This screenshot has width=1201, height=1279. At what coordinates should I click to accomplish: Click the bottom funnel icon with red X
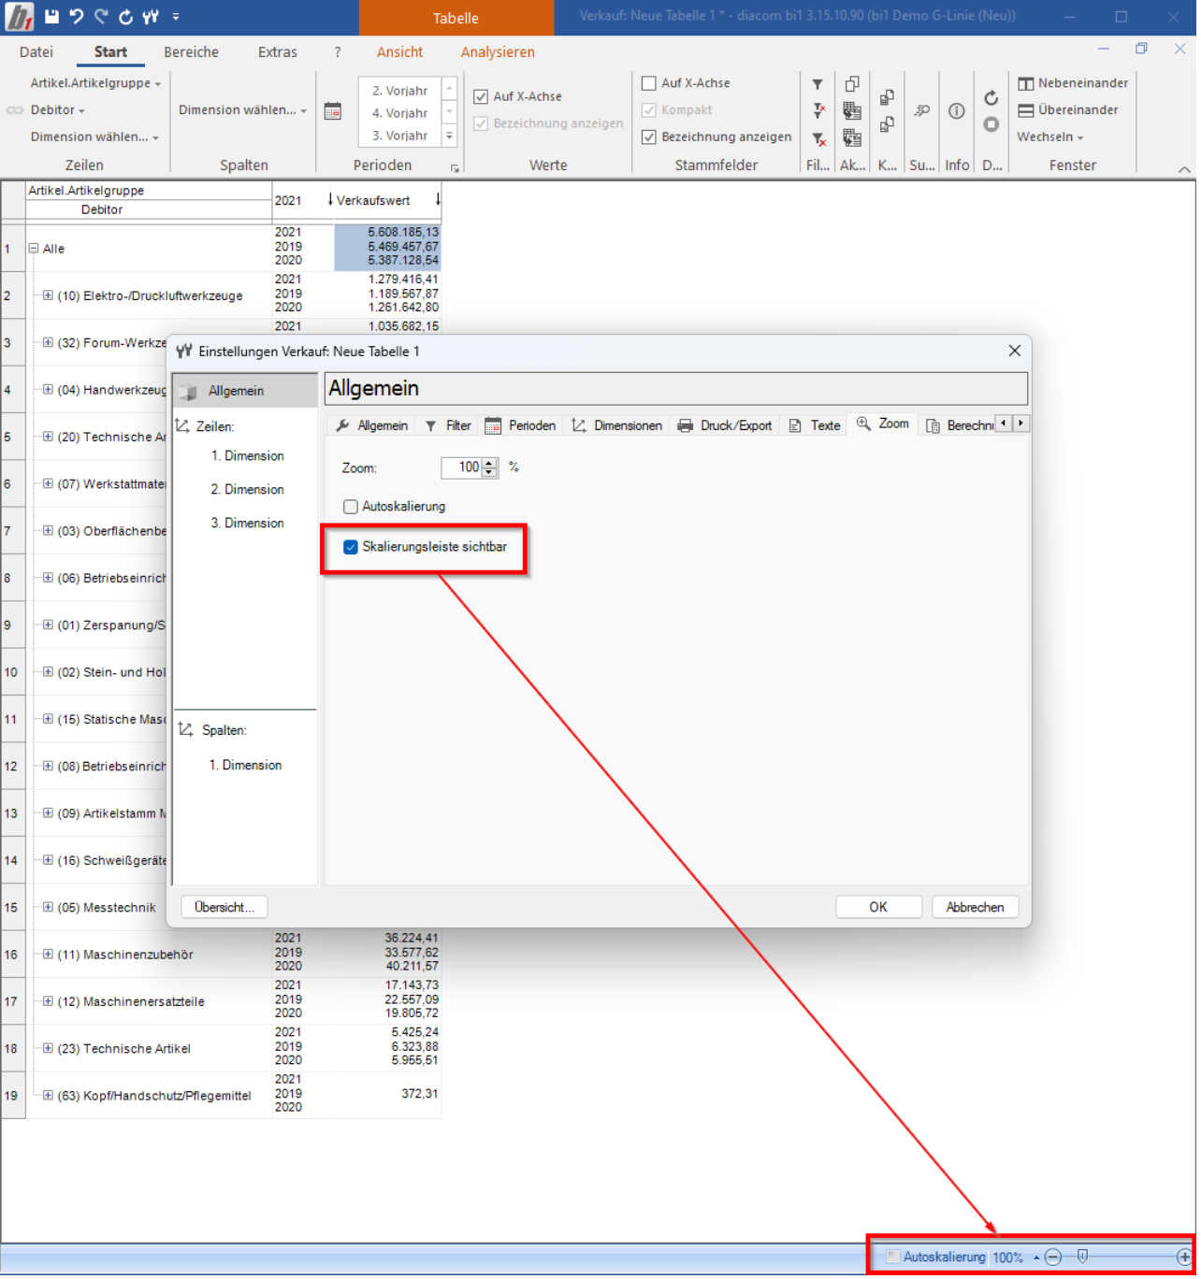click(x=820, y=139)
